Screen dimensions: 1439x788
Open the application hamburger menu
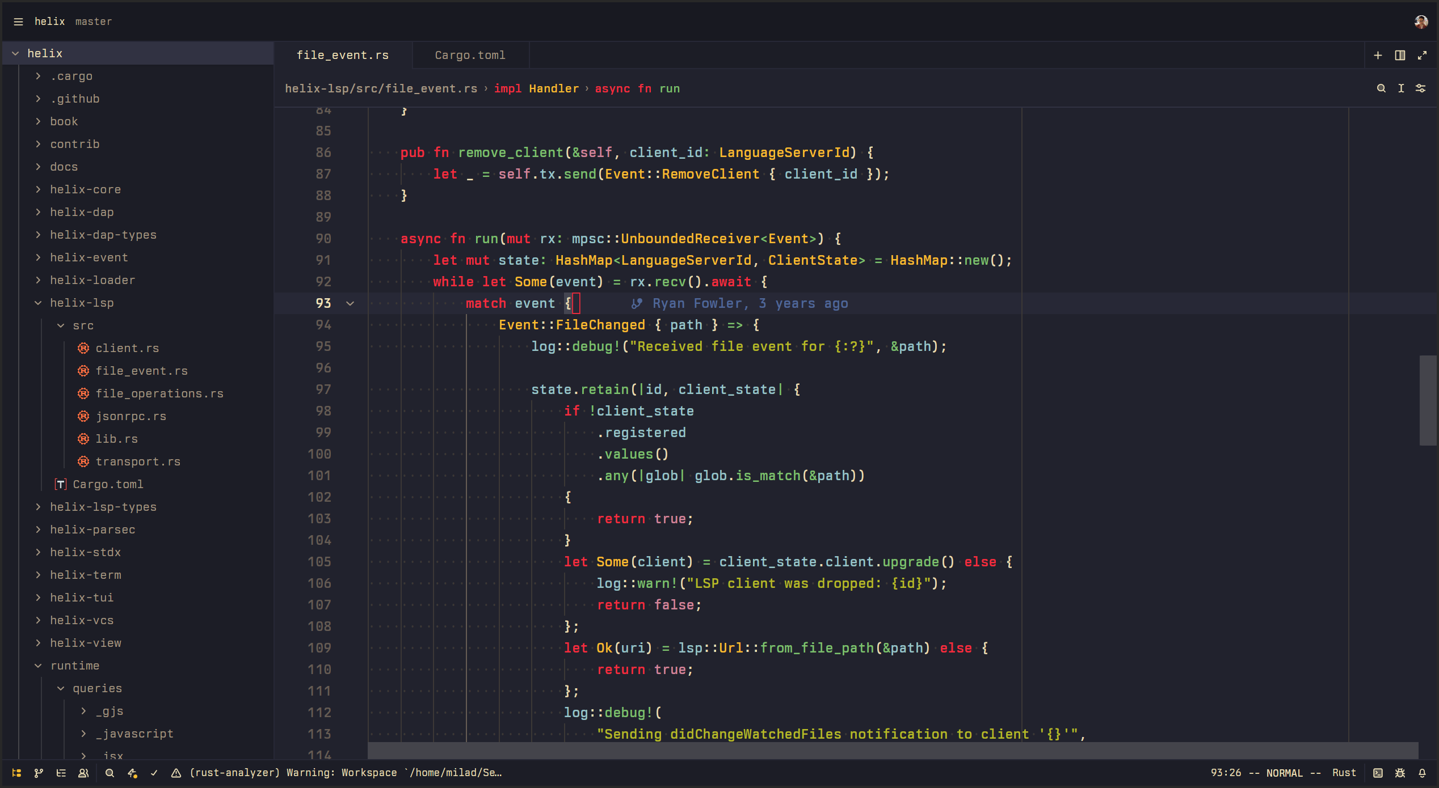18,22
